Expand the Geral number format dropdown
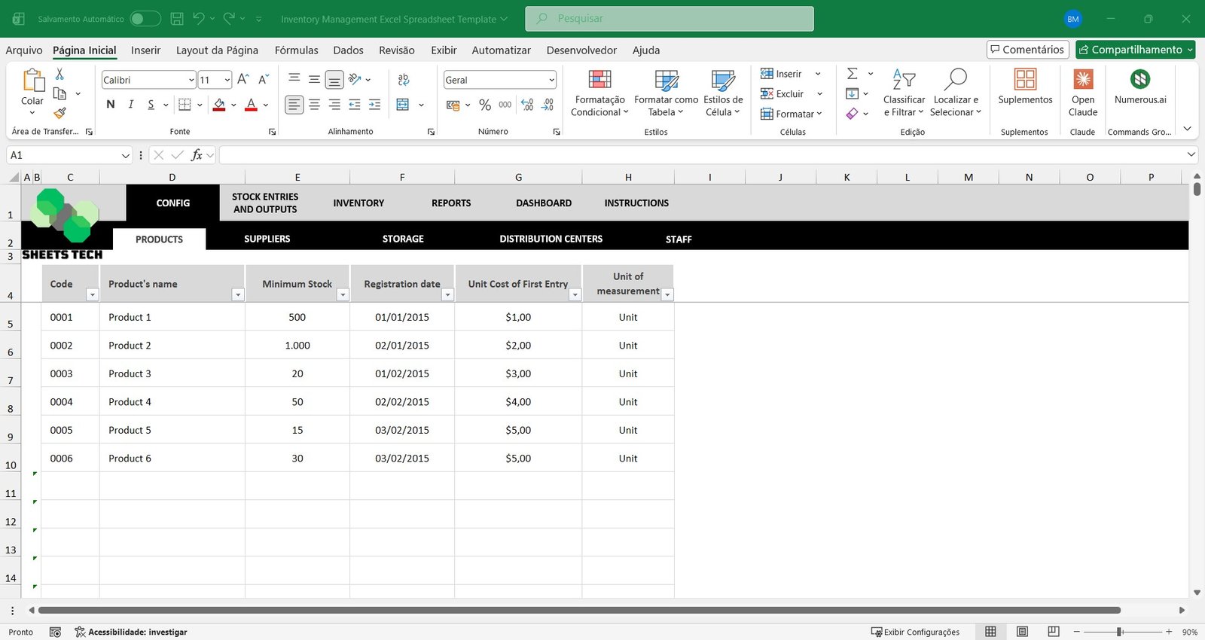 click(551, 80)
